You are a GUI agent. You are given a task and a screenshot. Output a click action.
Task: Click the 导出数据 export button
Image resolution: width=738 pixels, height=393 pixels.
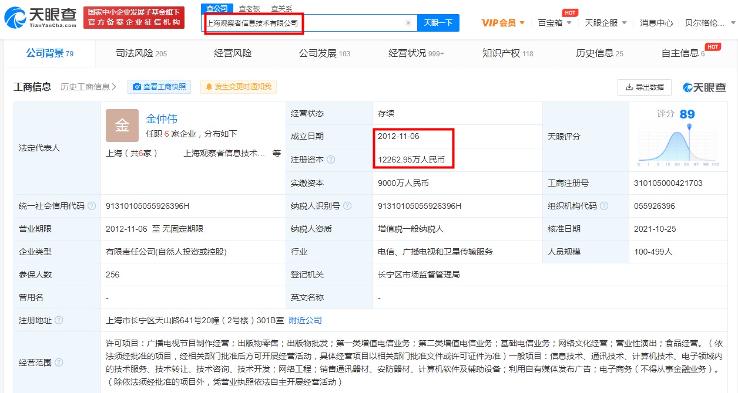pos(644,87)
